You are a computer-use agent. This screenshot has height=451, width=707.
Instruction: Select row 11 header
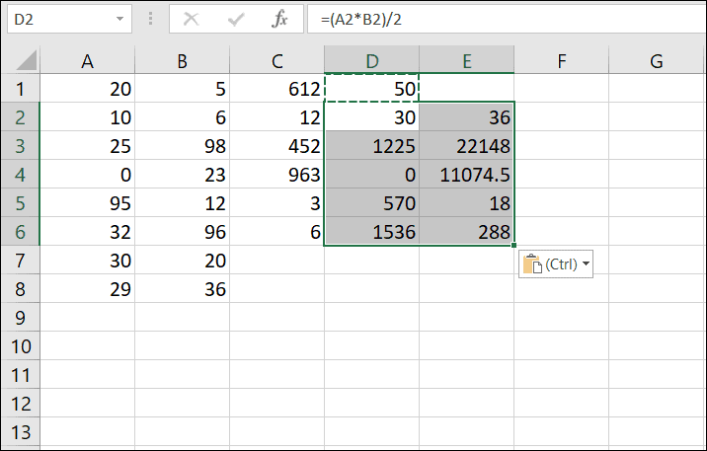pos(21,374)
